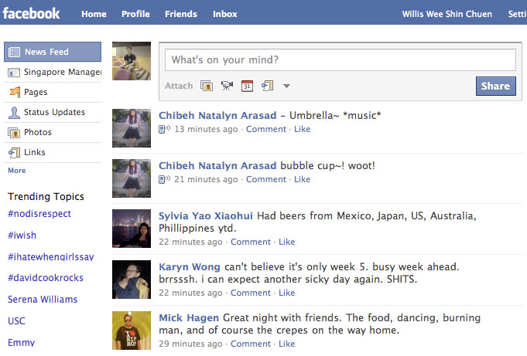Click the "What's on your mind?" field

(x=341, y=60)
